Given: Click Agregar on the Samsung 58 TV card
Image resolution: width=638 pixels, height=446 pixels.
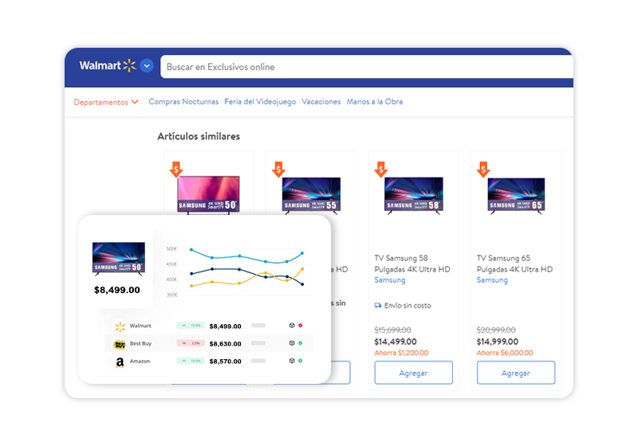Looking at the screenshot, I should (x=413, y=373).
